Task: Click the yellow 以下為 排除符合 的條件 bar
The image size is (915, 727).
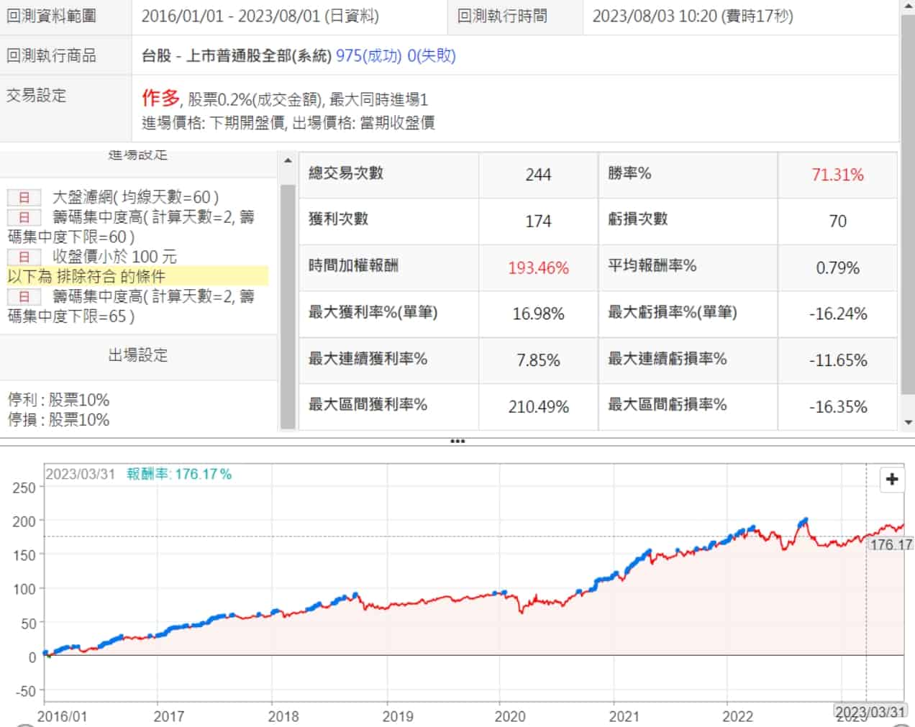Action: 137,276
